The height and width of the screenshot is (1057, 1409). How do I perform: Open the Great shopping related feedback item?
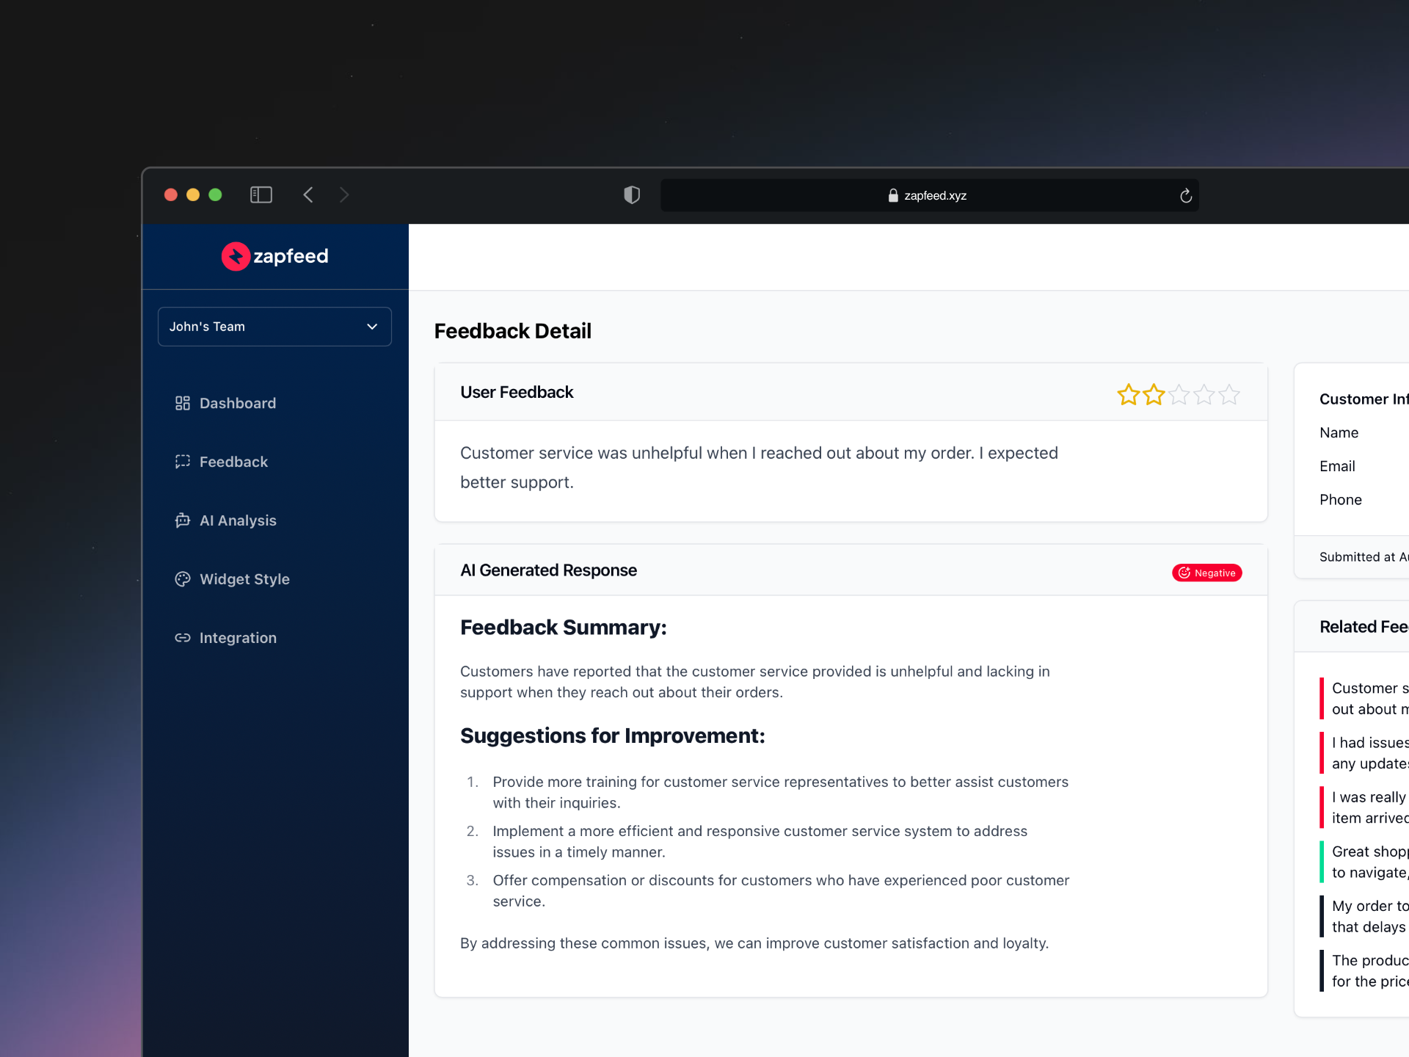[1368, 862]
